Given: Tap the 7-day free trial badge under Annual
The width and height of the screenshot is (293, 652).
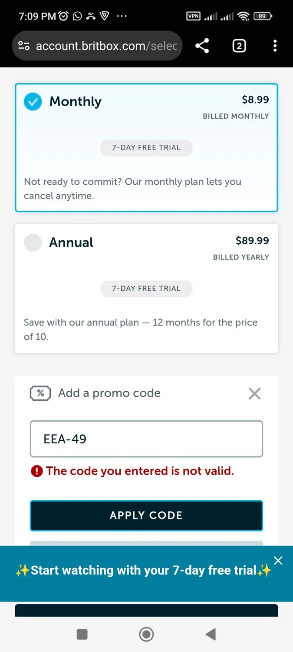Looking at the screenshot, I should click(146, 288).
